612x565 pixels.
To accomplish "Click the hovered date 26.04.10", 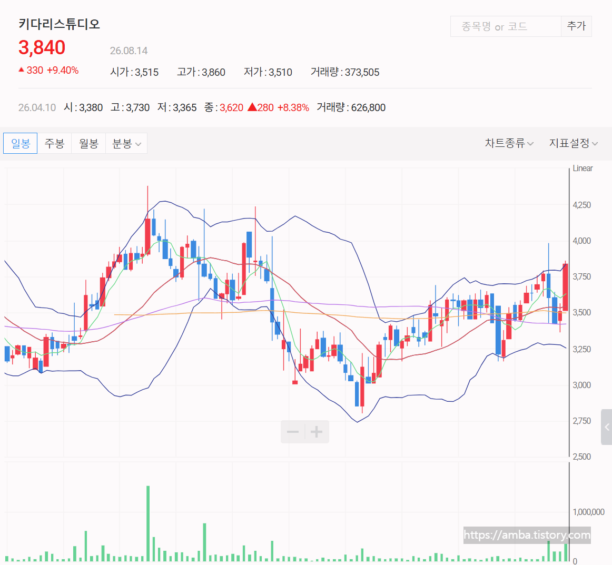I will tap(37, 108).
